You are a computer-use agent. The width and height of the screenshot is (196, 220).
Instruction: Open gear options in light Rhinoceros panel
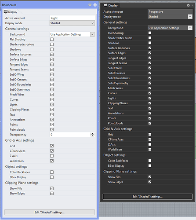(x=90, y=5)
